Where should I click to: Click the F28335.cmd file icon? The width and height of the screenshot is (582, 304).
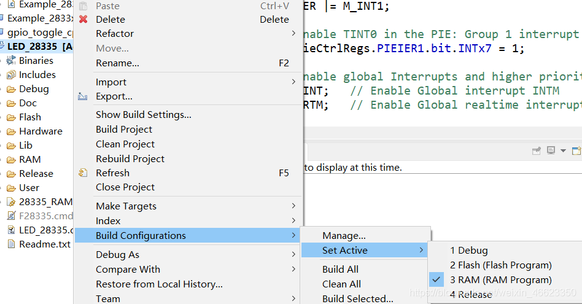(x=12, y=216)
